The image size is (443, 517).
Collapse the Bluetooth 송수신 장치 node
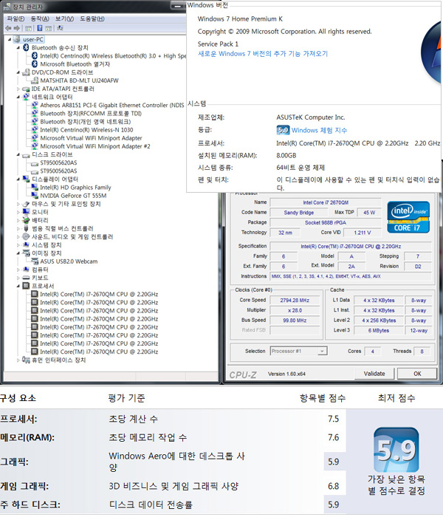[x=18, y=48]
